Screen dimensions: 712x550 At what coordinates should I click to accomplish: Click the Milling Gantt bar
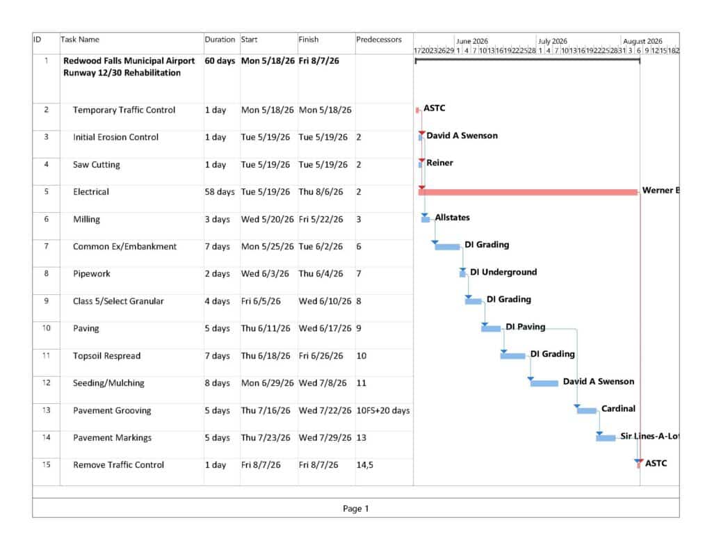[x=426, y=220]
